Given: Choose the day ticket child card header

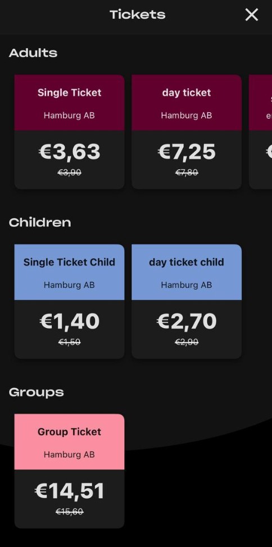Looking at the screenshot, I should [x=187, y=272].
